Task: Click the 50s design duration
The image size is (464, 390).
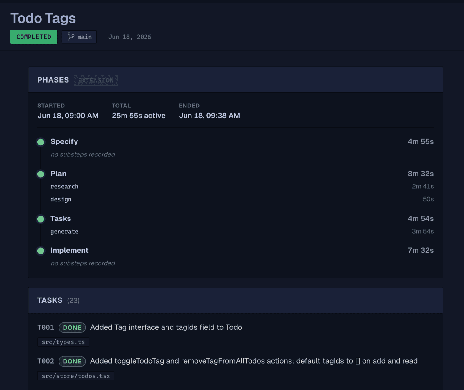Action: [x=428, y=199]
